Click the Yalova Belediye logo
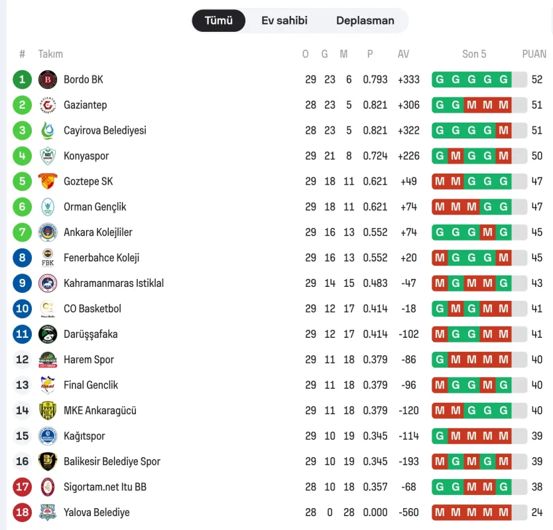The height and width of the screenshot is (530, 553). point(48,512)
